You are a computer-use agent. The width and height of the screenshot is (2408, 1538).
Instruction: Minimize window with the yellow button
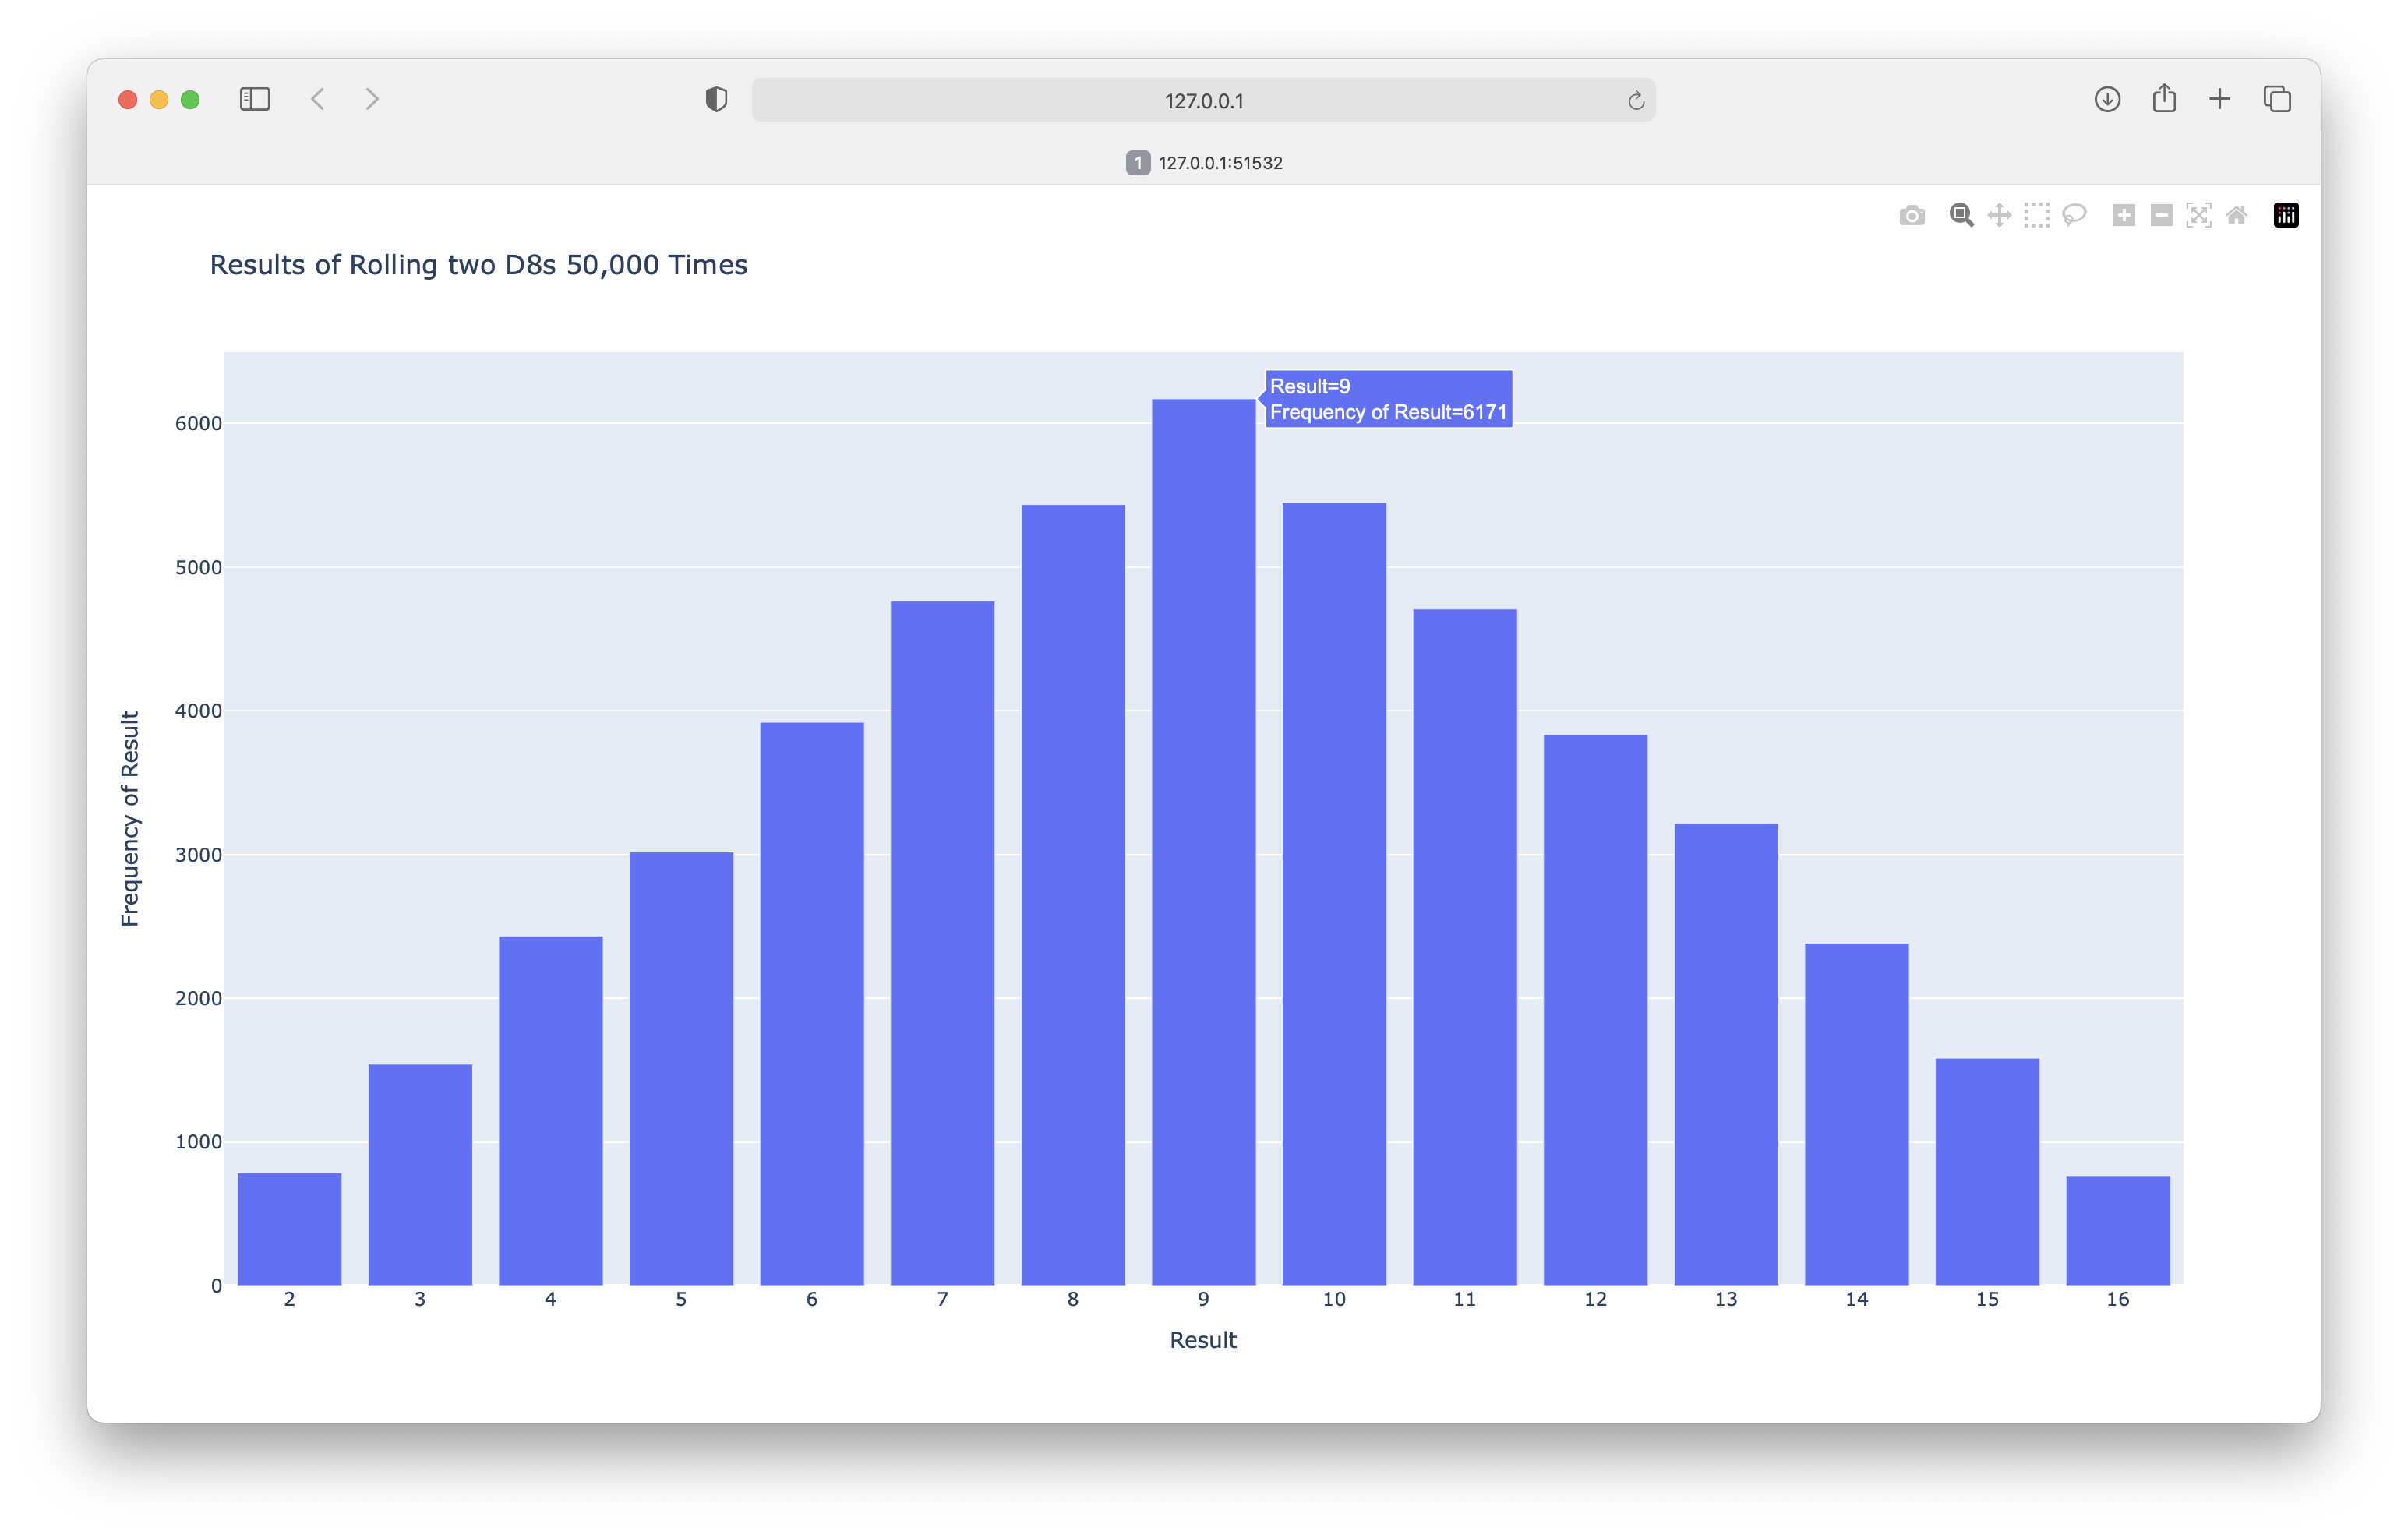pyautogui.click(x=159, y=99)
